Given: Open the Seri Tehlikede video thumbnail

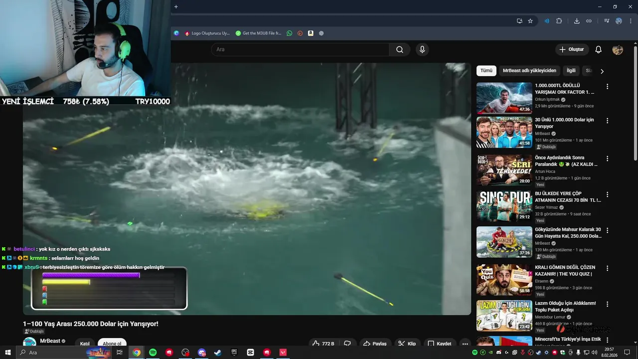Looking at the screenshot, I should click(x=504, y=170).
